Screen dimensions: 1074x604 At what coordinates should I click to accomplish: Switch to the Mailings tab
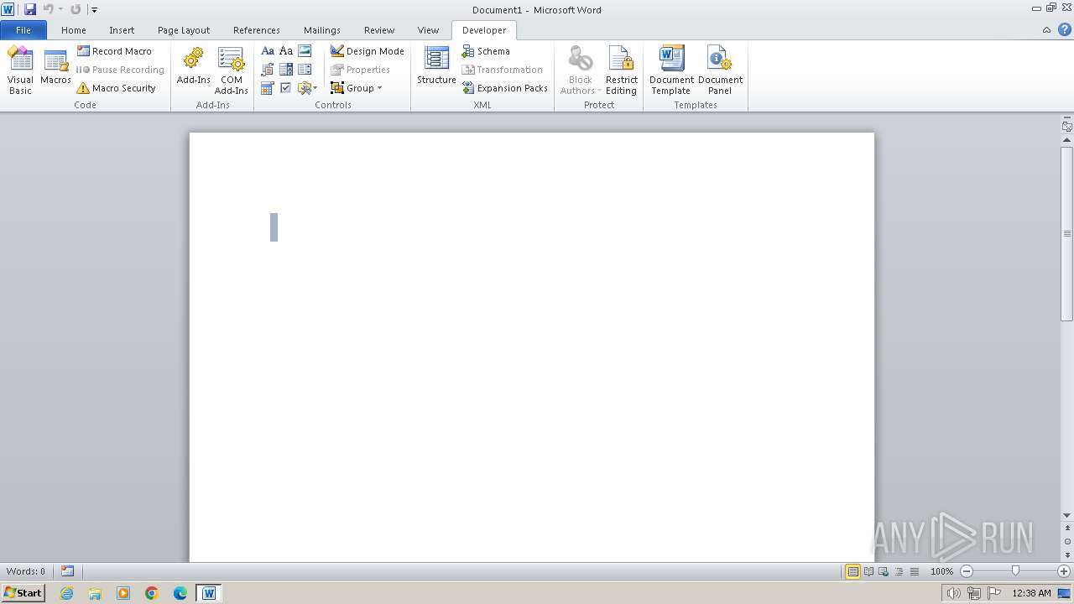(x=322, y=30)
